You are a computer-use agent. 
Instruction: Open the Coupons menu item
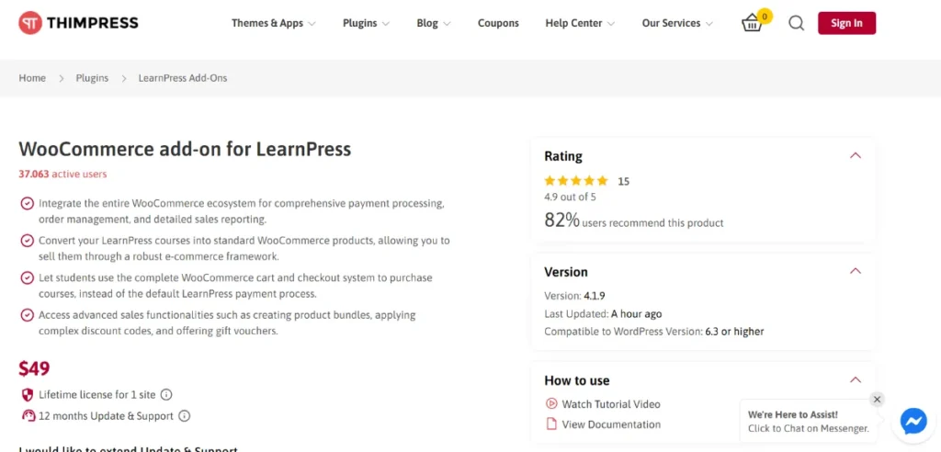498,23
